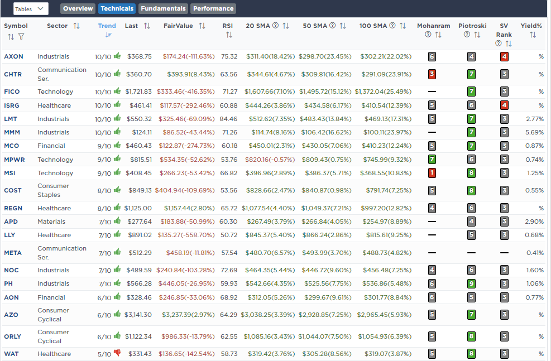551x361 pixels.
Task: Go to the Performance tab
Action: click(x=213, y=8)
